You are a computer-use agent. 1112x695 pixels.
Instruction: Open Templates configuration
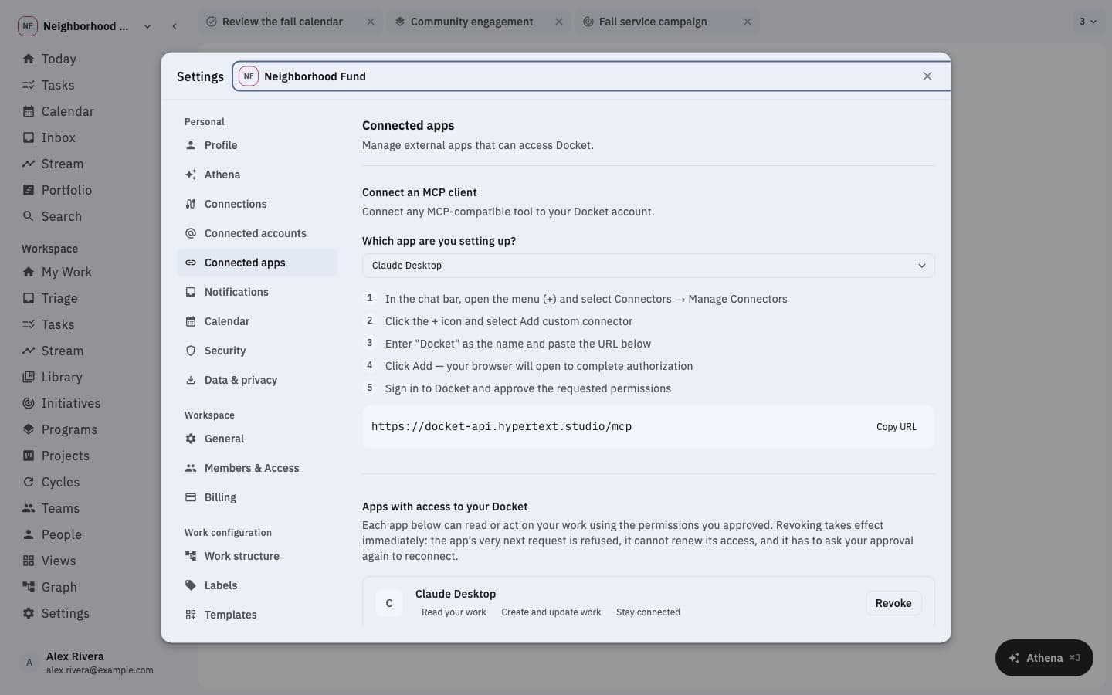pos(256,615)
